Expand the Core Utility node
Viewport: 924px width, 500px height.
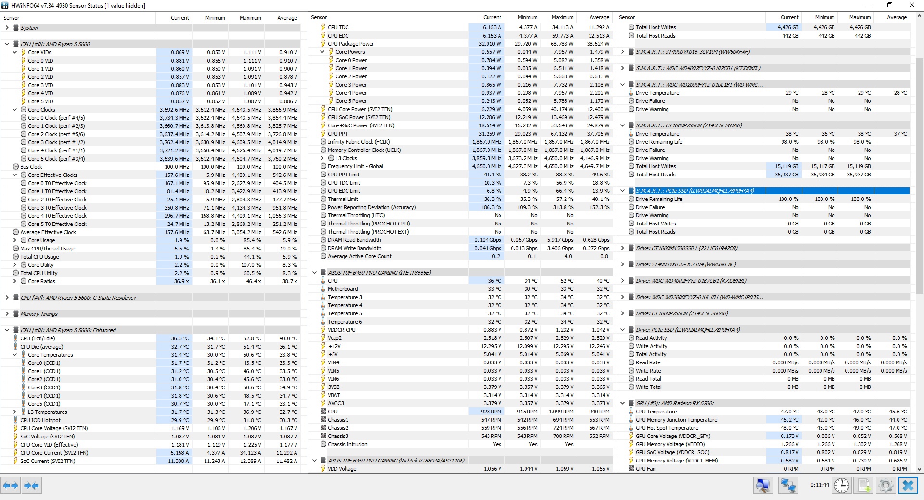pos(14,265)
